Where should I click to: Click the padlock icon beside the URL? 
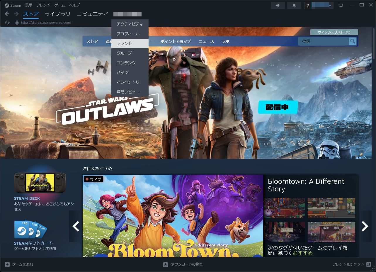click(x=17, y=23)
